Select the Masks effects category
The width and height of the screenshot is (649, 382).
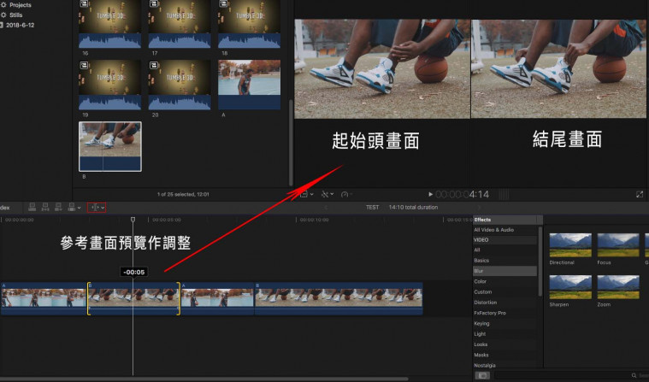tap(481, 355)
